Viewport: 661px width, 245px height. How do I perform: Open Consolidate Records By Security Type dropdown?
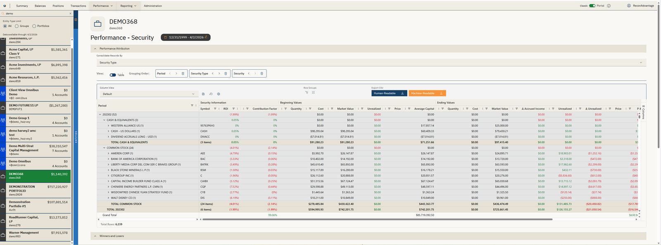click(x=371, y=63)
